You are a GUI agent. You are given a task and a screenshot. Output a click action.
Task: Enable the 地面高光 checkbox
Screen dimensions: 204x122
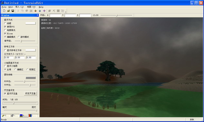click(5, 30)
